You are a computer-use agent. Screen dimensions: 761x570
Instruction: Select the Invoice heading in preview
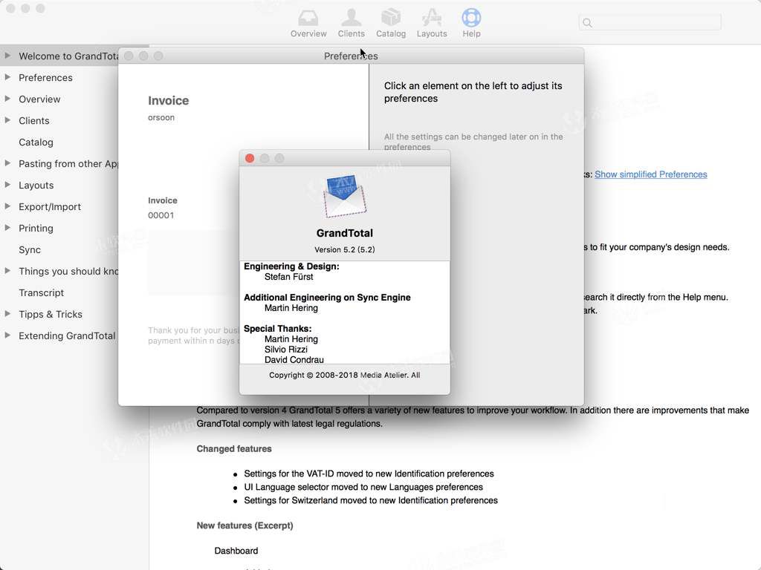169,100
